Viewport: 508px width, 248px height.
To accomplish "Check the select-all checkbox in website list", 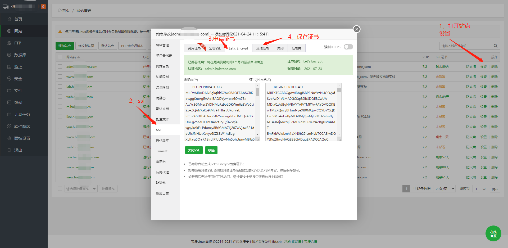I will pos(60,57).
